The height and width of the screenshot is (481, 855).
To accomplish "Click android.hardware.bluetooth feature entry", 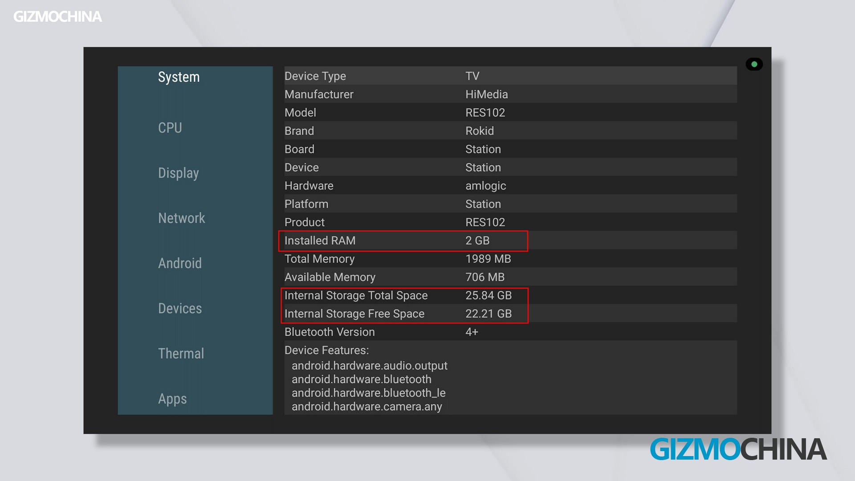I will click(362, 379).
